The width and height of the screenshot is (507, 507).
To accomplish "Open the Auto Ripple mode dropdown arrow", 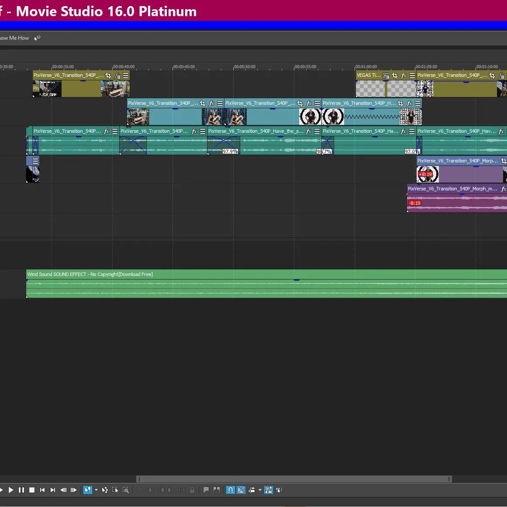I will [260, 490].
